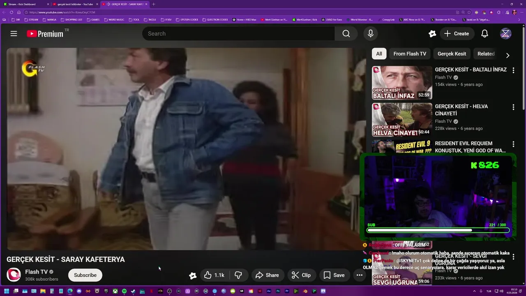Select the All filter chip
The width and height of the screenshot is (526, 296).
(379, 54)
